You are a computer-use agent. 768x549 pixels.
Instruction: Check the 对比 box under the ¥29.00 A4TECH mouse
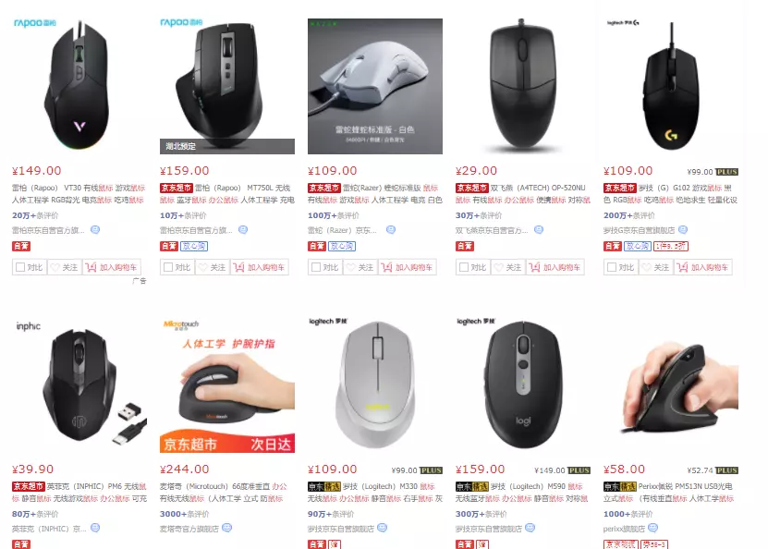point(464,267)
